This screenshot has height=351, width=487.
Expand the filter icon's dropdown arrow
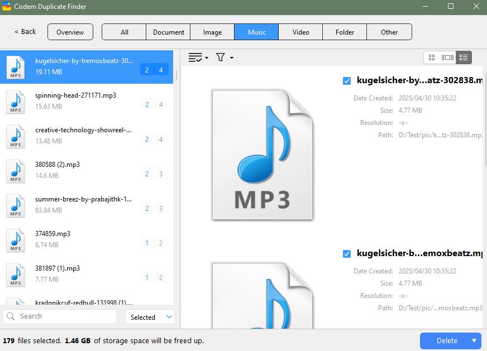(x=231, y=57)
